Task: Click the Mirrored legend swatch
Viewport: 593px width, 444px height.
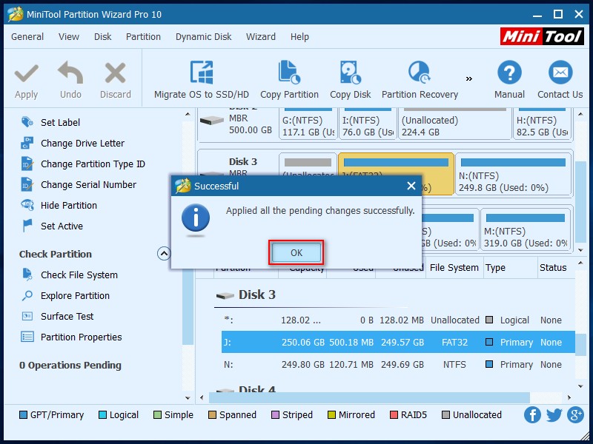Action: [x=331, y=415]
